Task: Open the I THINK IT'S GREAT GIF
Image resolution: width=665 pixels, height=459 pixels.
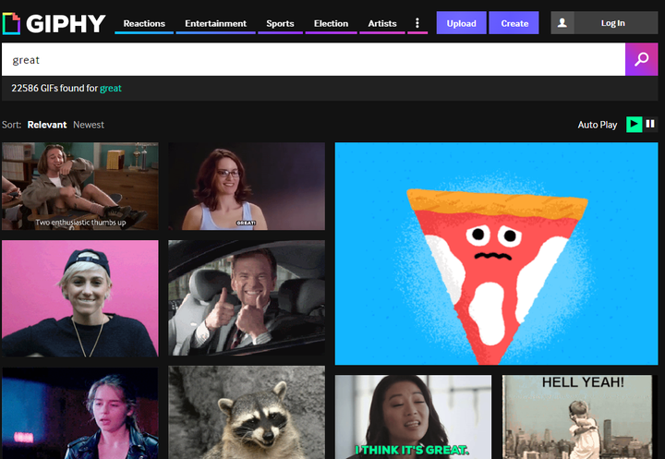Action: 413,417
